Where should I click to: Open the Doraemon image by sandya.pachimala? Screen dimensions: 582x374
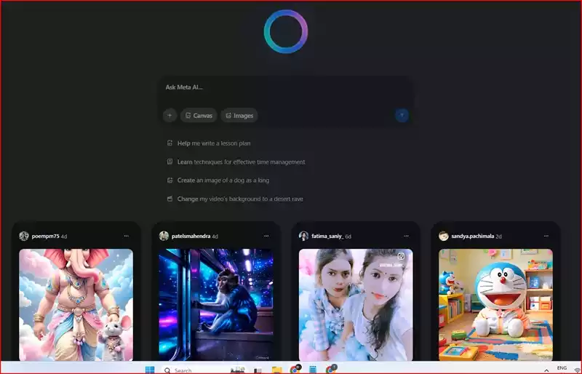(x=495, y=305)
